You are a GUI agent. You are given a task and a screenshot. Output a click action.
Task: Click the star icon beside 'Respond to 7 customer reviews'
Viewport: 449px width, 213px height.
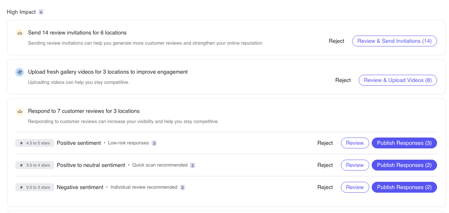coord(20,111)
